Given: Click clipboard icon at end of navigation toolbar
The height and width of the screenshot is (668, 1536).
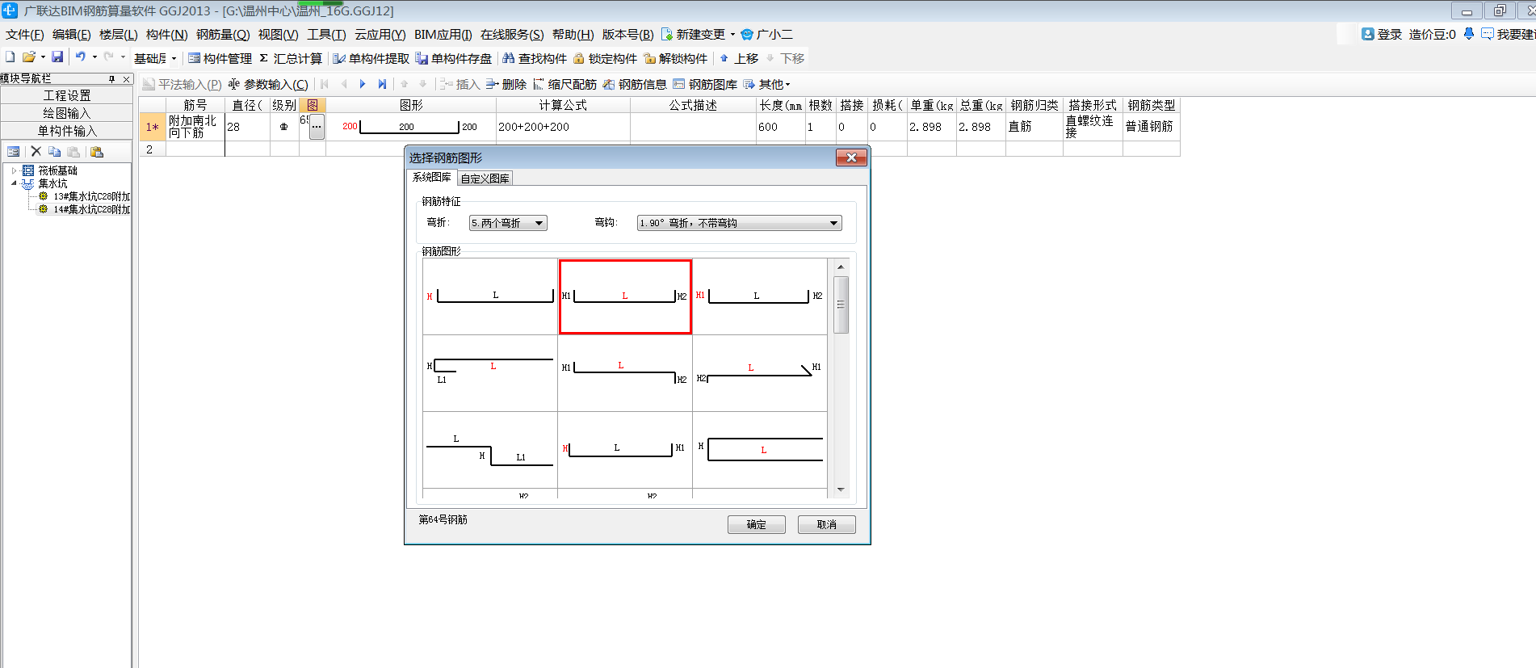Looking at the screenshot, I should 97,151.
